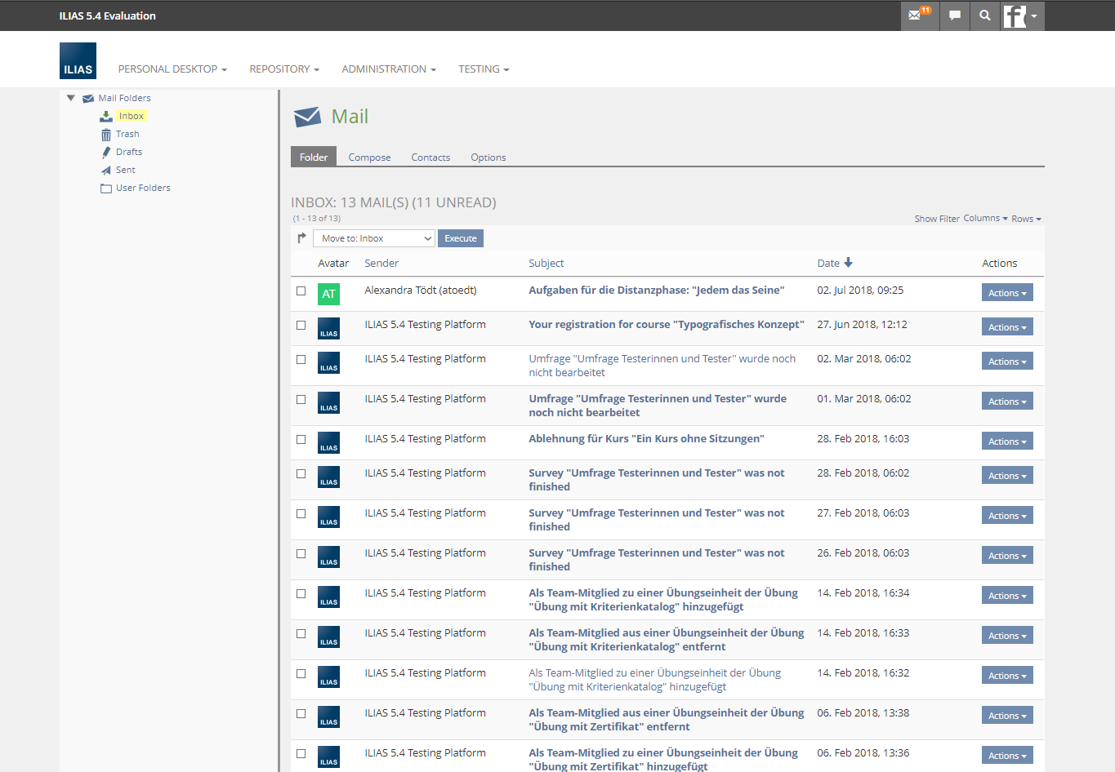Click the AT avatar of Alexandra Tödt
The image size is (1115, 772).
click(328, 294)
